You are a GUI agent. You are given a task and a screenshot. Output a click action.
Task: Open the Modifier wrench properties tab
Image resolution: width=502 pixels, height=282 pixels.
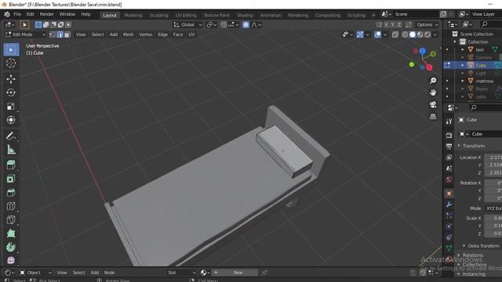click(449, 204)
